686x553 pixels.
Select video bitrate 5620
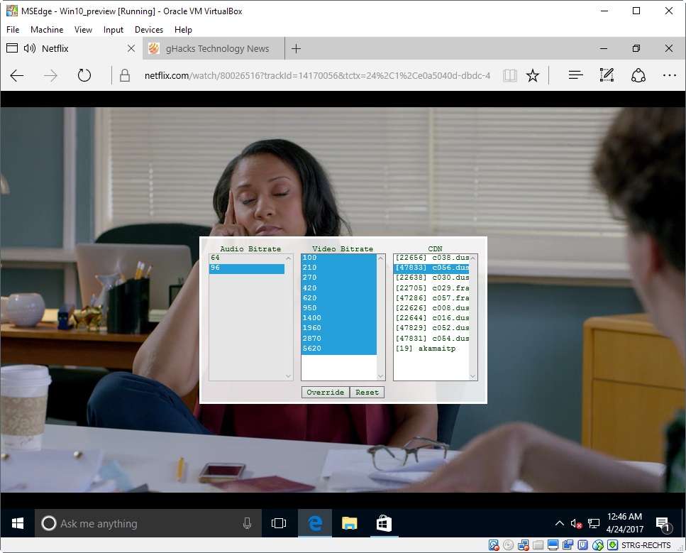tap(338, 349)
